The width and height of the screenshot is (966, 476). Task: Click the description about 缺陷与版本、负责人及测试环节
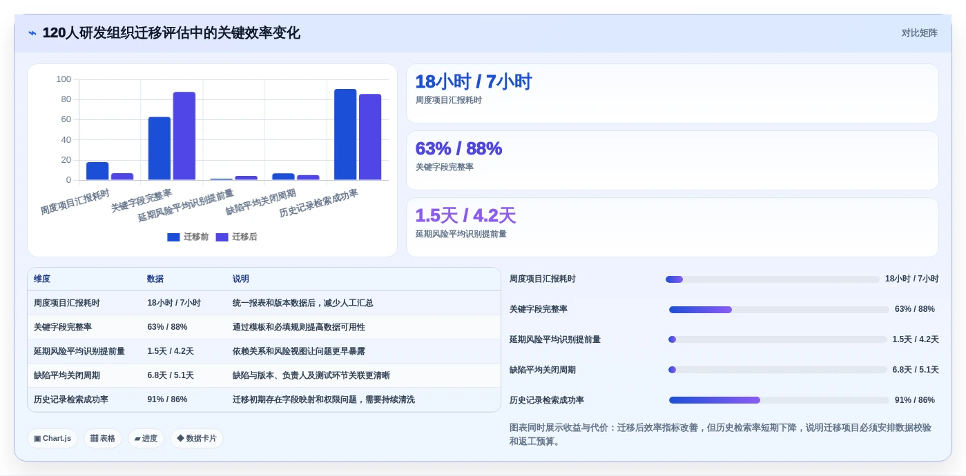click(x=311, y=376)
